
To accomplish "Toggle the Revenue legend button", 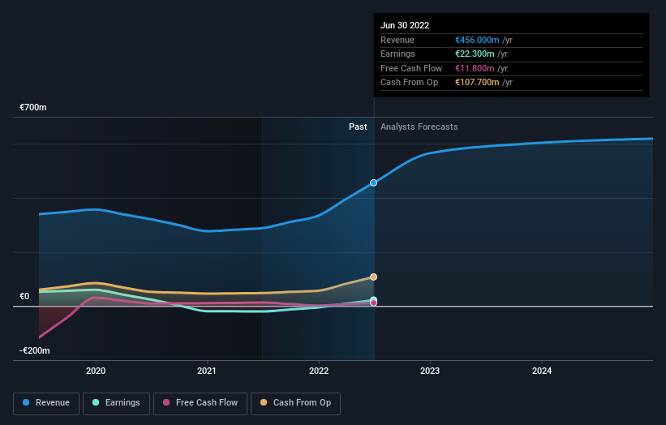I will (x=46, y=403).
